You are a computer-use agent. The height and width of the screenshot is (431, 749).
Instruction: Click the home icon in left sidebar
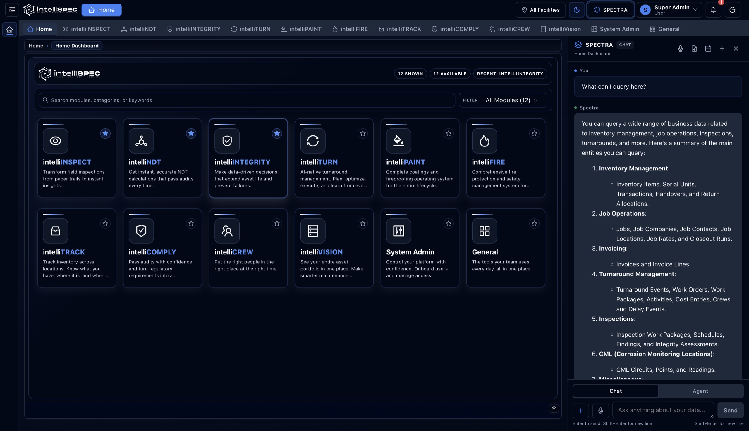click(x=9, y=30)
